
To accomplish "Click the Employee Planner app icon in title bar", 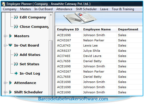I will point(3,4).
